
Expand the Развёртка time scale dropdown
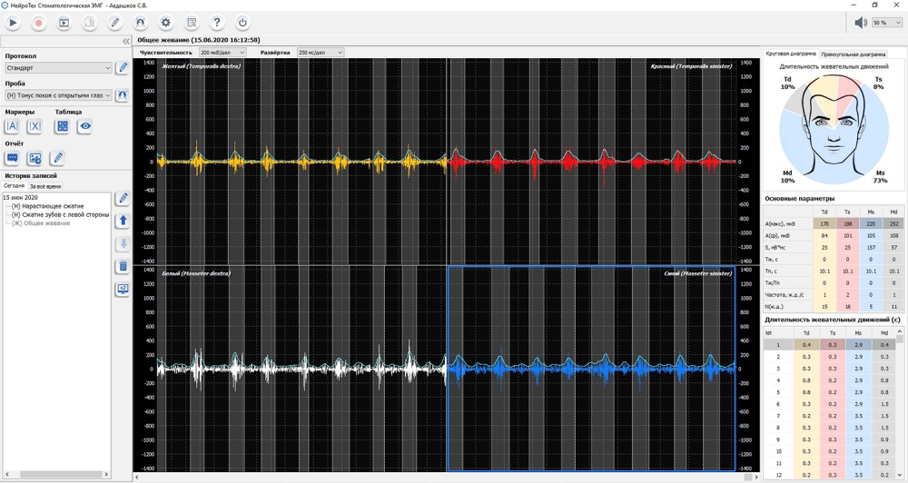coord(320,53)
